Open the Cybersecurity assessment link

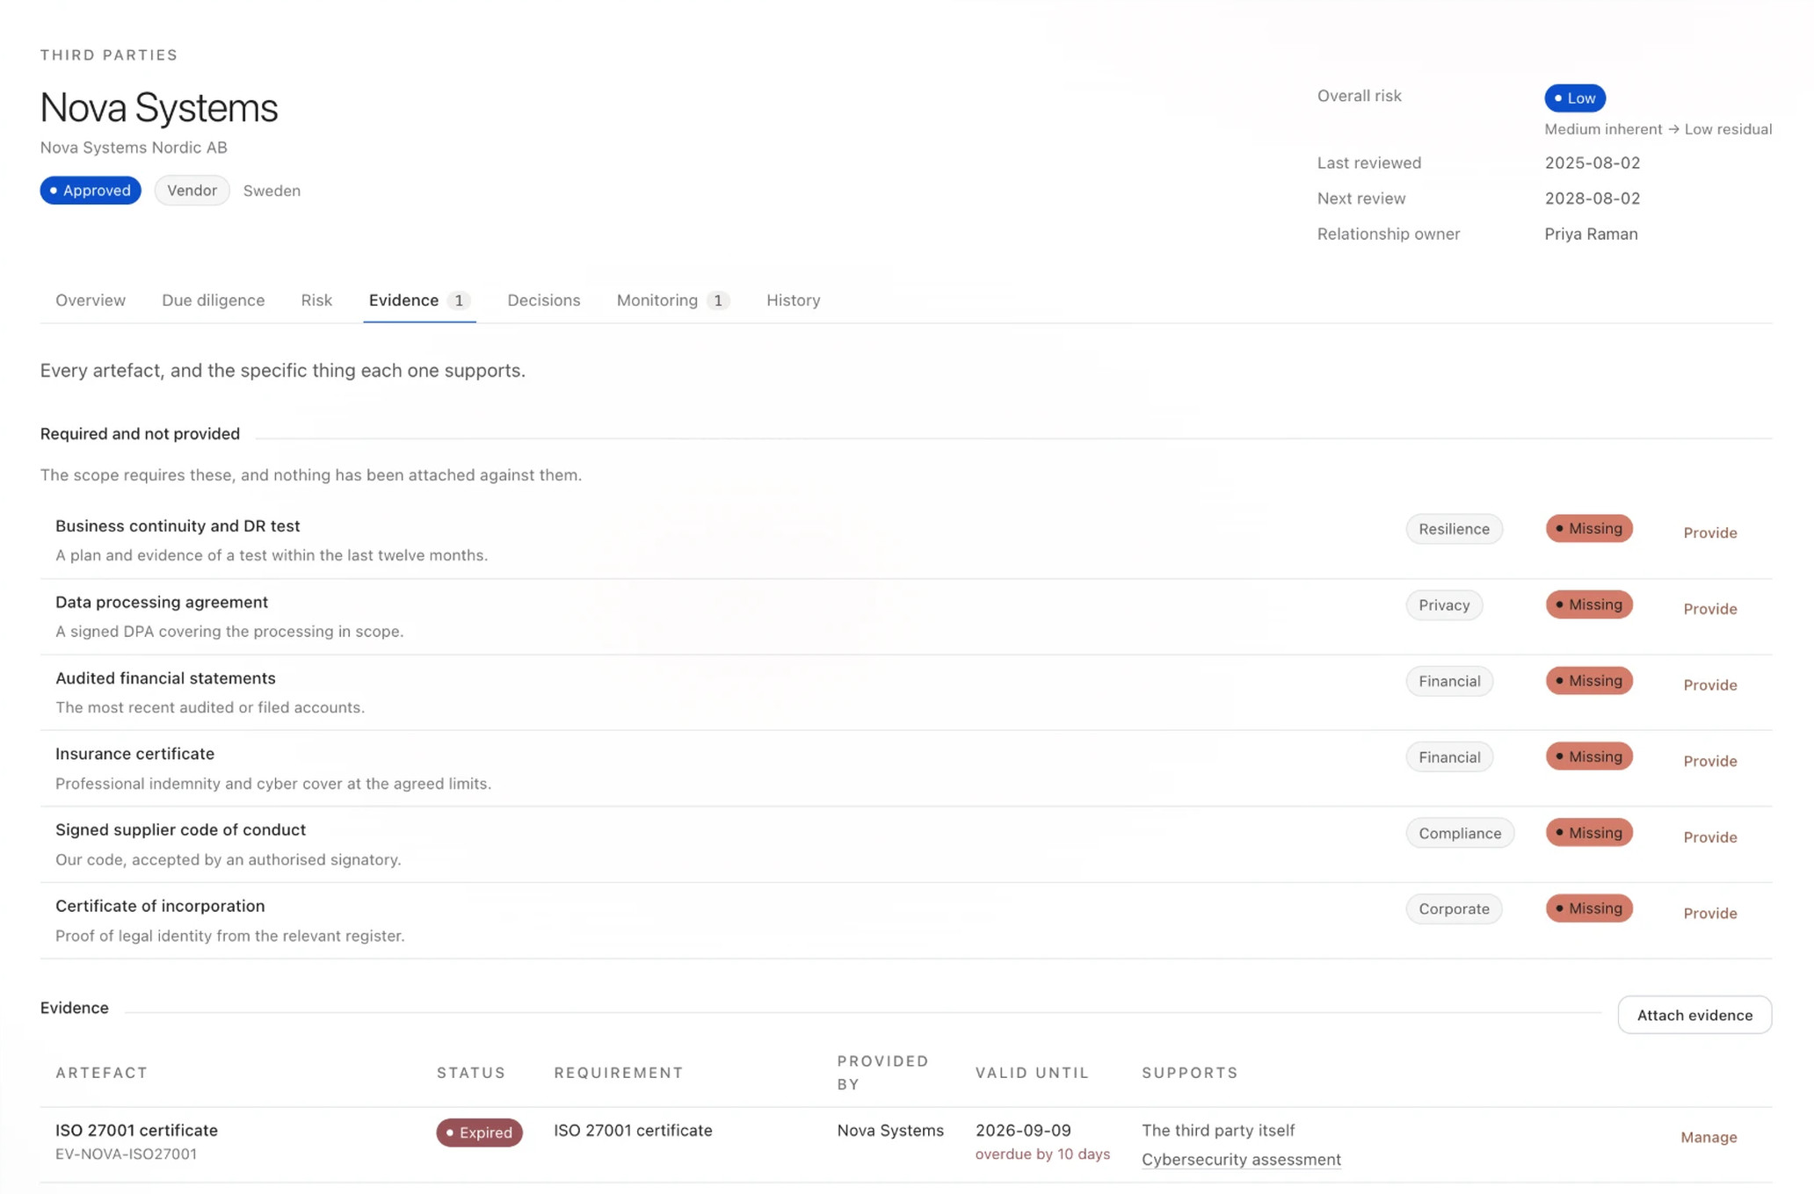[x=1241, y=1160]
